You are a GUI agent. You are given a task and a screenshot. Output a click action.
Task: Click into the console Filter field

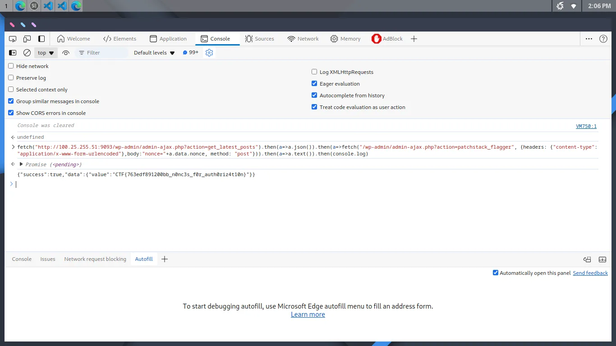click(102, 53)
